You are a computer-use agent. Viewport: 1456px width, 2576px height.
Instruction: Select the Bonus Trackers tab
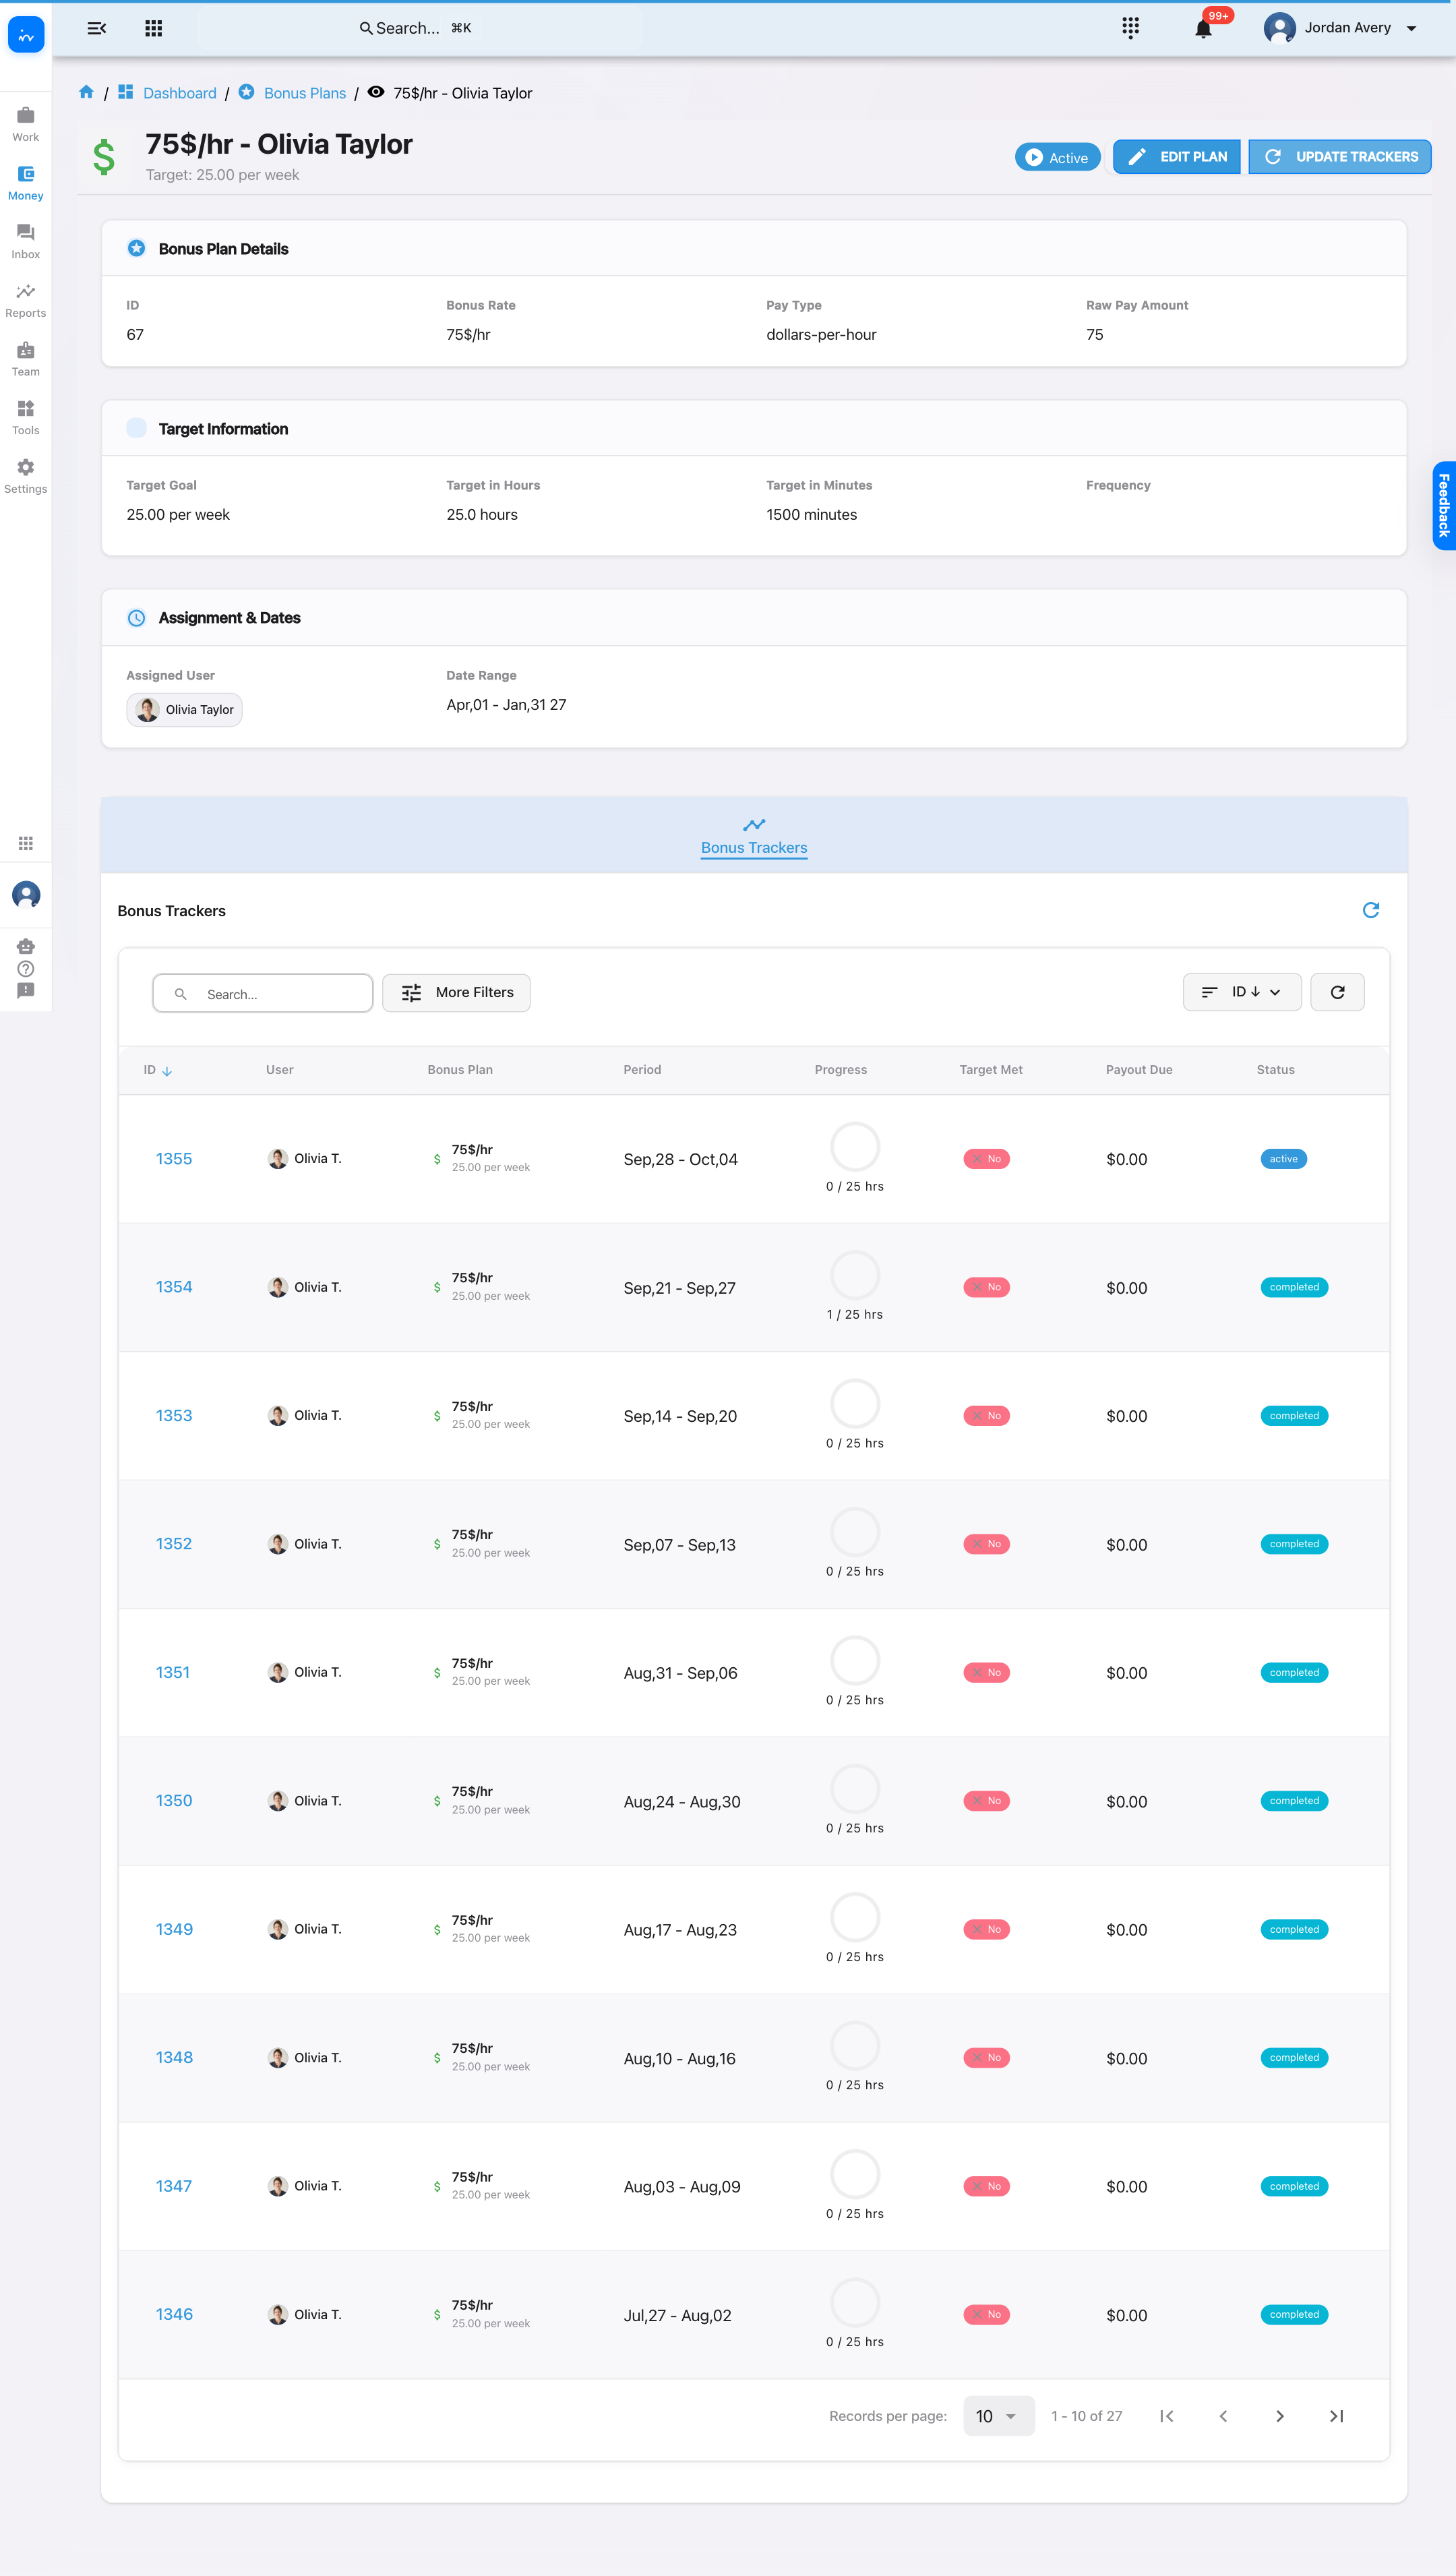point(753,837)
